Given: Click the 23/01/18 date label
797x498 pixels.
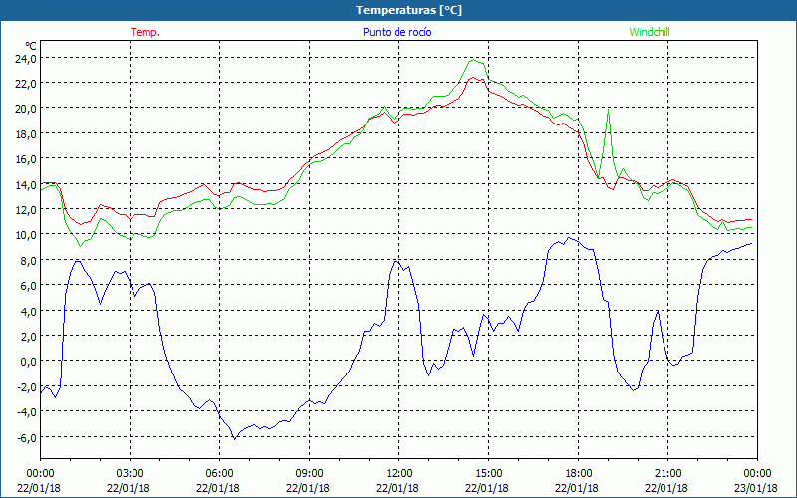Looking at the screenshot, I should point(755,488).
